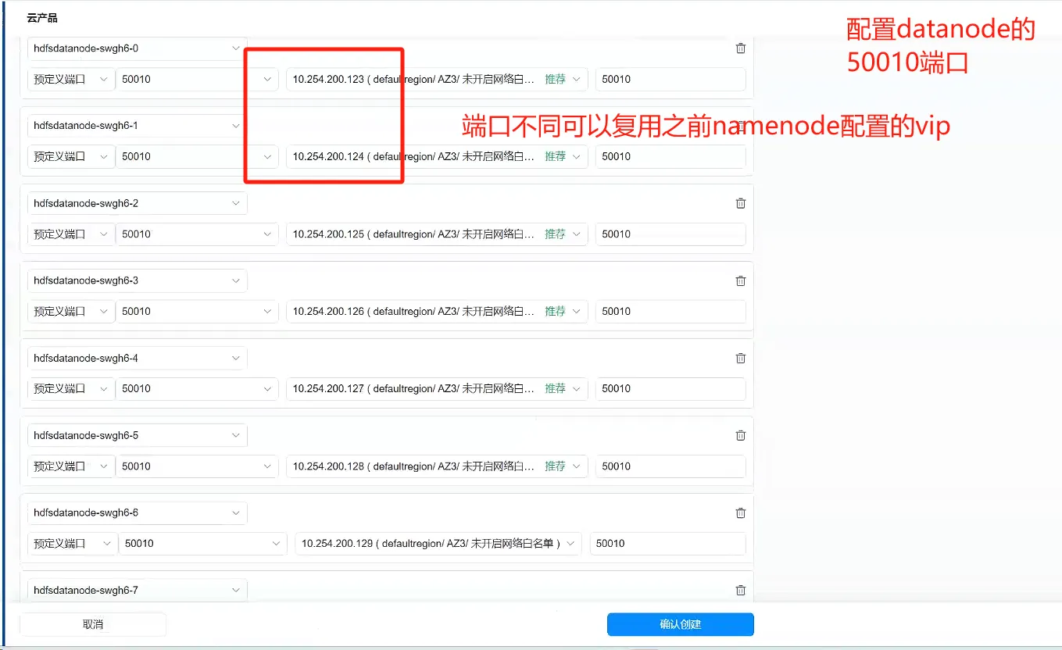The height and width of the screenshot is (650, 1062).
Task: Open the hdfsdatanode-swgh6-7 node selector
Action: tap(137, 591)
